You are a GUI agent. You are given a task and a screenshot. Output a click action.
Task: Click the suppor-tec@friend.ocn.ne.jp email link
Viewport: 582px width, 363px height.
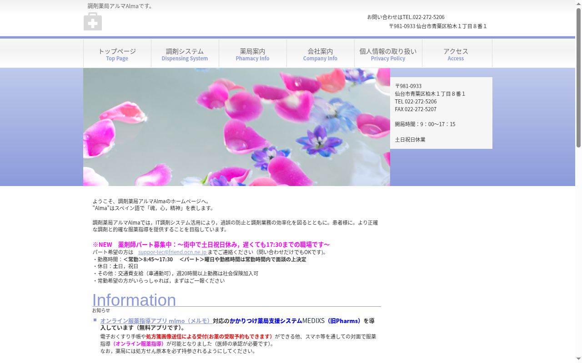172,252
